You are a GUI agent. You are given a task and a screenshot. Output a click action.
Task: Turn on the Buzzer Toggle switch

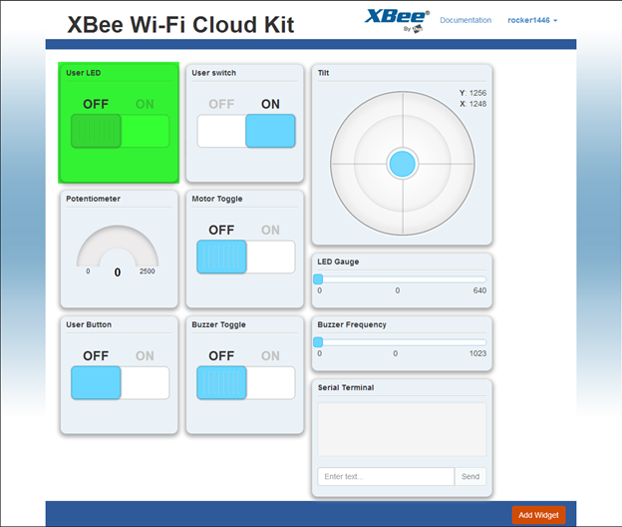point(246,382)
